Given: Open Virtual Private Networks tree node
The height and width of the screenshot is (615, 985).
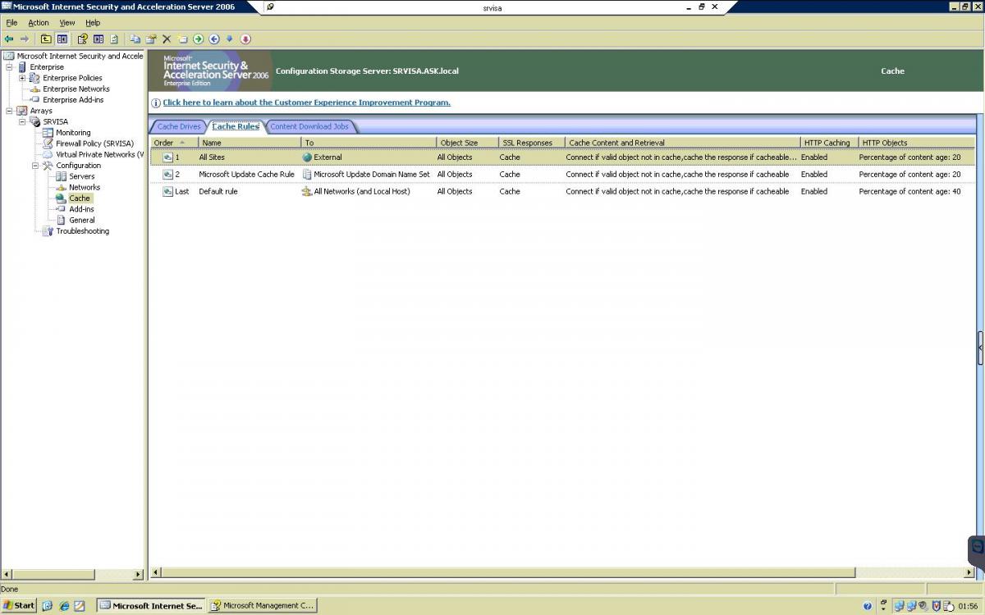Looking at the screenshot, I should click(99, 154).
